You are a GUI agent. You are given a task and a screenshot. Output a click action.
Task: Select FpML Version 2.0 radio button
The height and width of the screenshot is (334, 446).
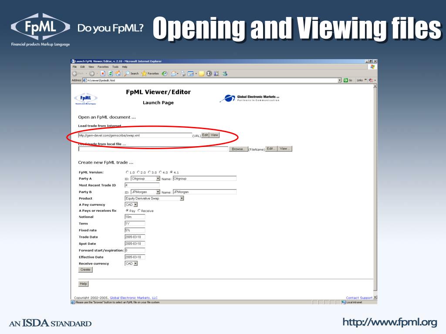(x=138, y=172)
